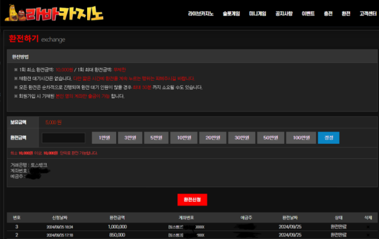The image size is (379, 239).
Task: Open the 라이브카지노 menu
Action: (201, 14)
